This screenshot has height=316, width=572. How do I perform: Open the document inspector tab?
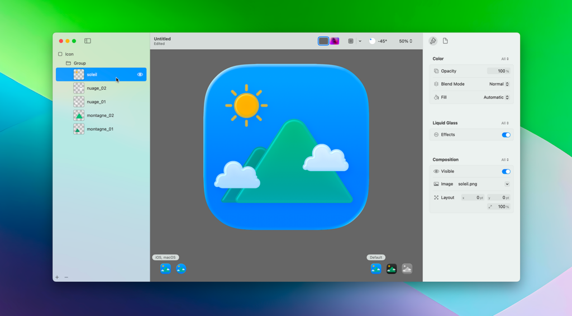tap(445, 41)
